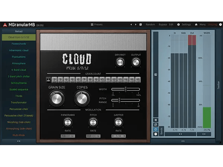Screen dimensions: 223x167
Task: Click the vertical Bands button
Action: coord(161,131)
